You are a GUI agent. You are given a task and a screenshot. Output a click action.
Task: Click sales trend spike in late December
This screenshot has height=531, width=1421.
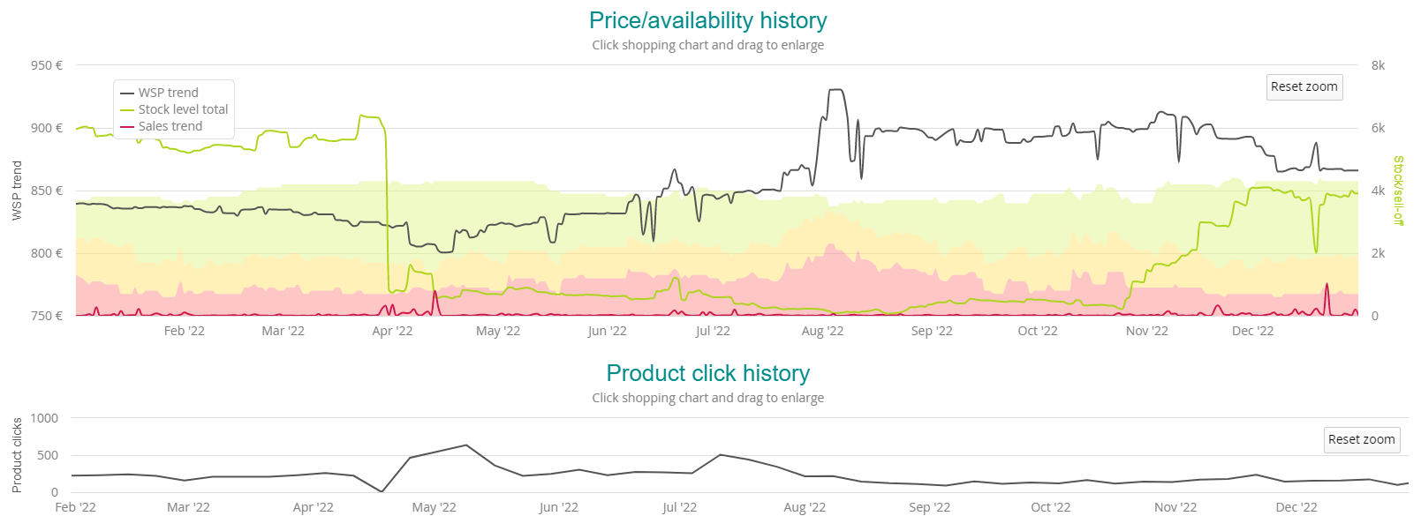1327,284
